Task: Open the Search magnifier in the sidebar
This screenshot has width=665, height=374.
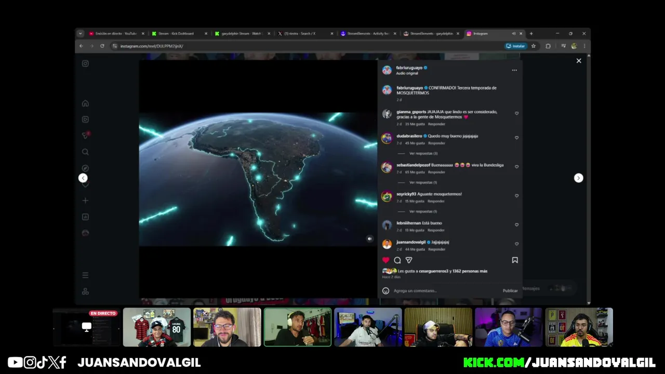Action: pyautogui.click(x=85, y=152)
